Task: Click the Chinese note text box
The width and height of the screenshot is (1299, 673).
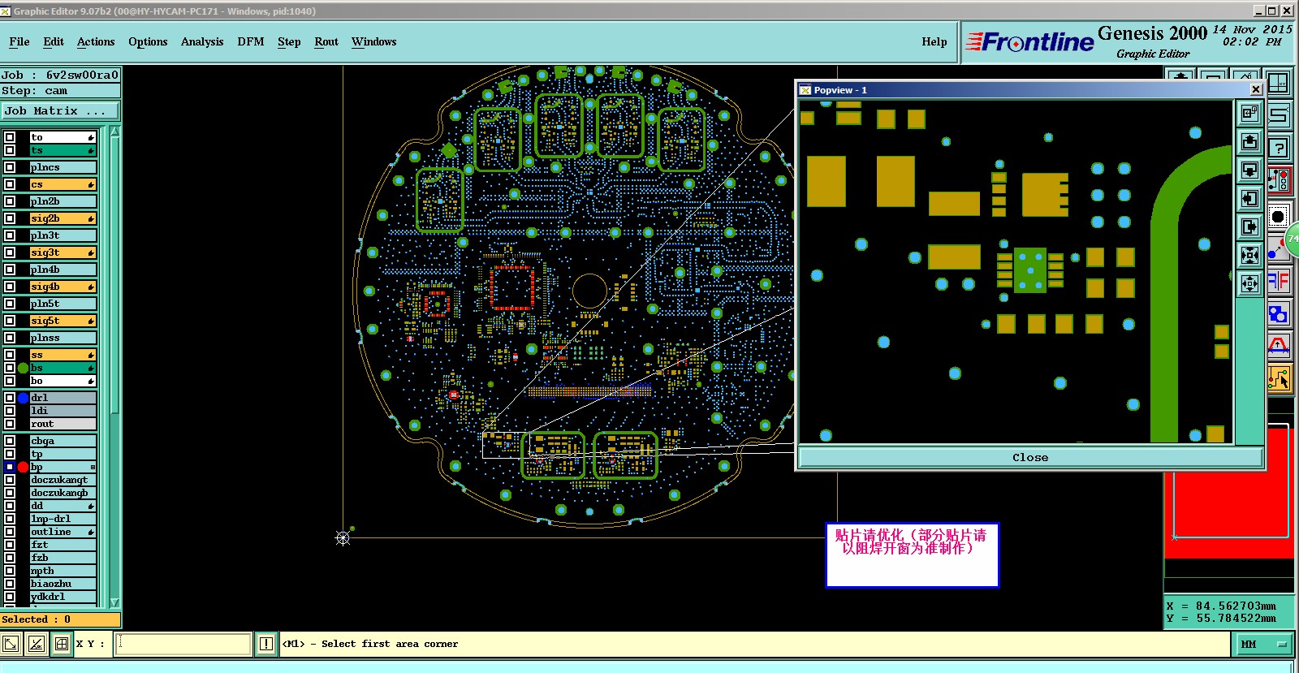Action: pyautogui.click(x=912, y=555)
